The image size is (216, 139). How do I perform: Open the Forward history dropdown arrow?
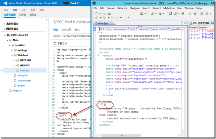coord(129,18)
